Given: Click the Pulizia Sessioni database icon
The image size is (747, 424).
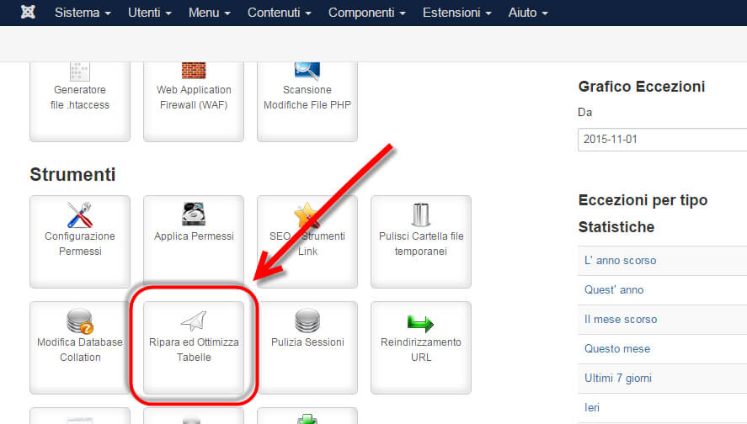Looking at the screenshot, I should coord(307,321).
